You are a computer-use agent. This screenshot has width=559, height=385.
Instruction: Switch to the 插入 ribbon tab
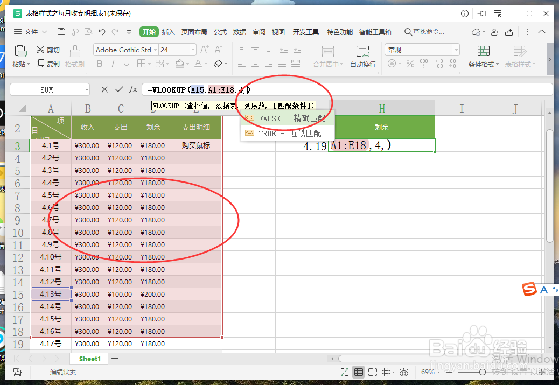point(169,32)
